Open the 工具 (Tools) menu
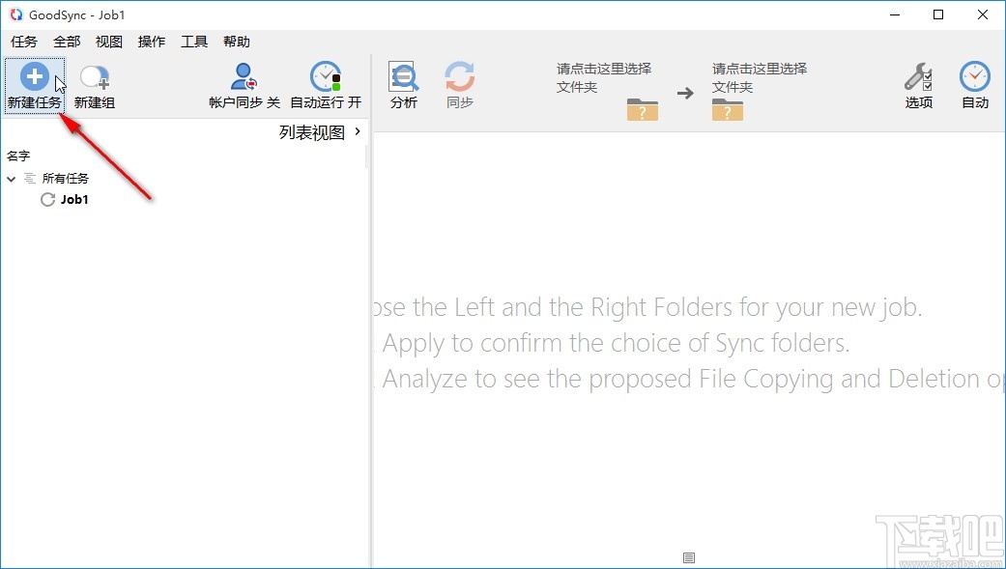 coord(194,42)
